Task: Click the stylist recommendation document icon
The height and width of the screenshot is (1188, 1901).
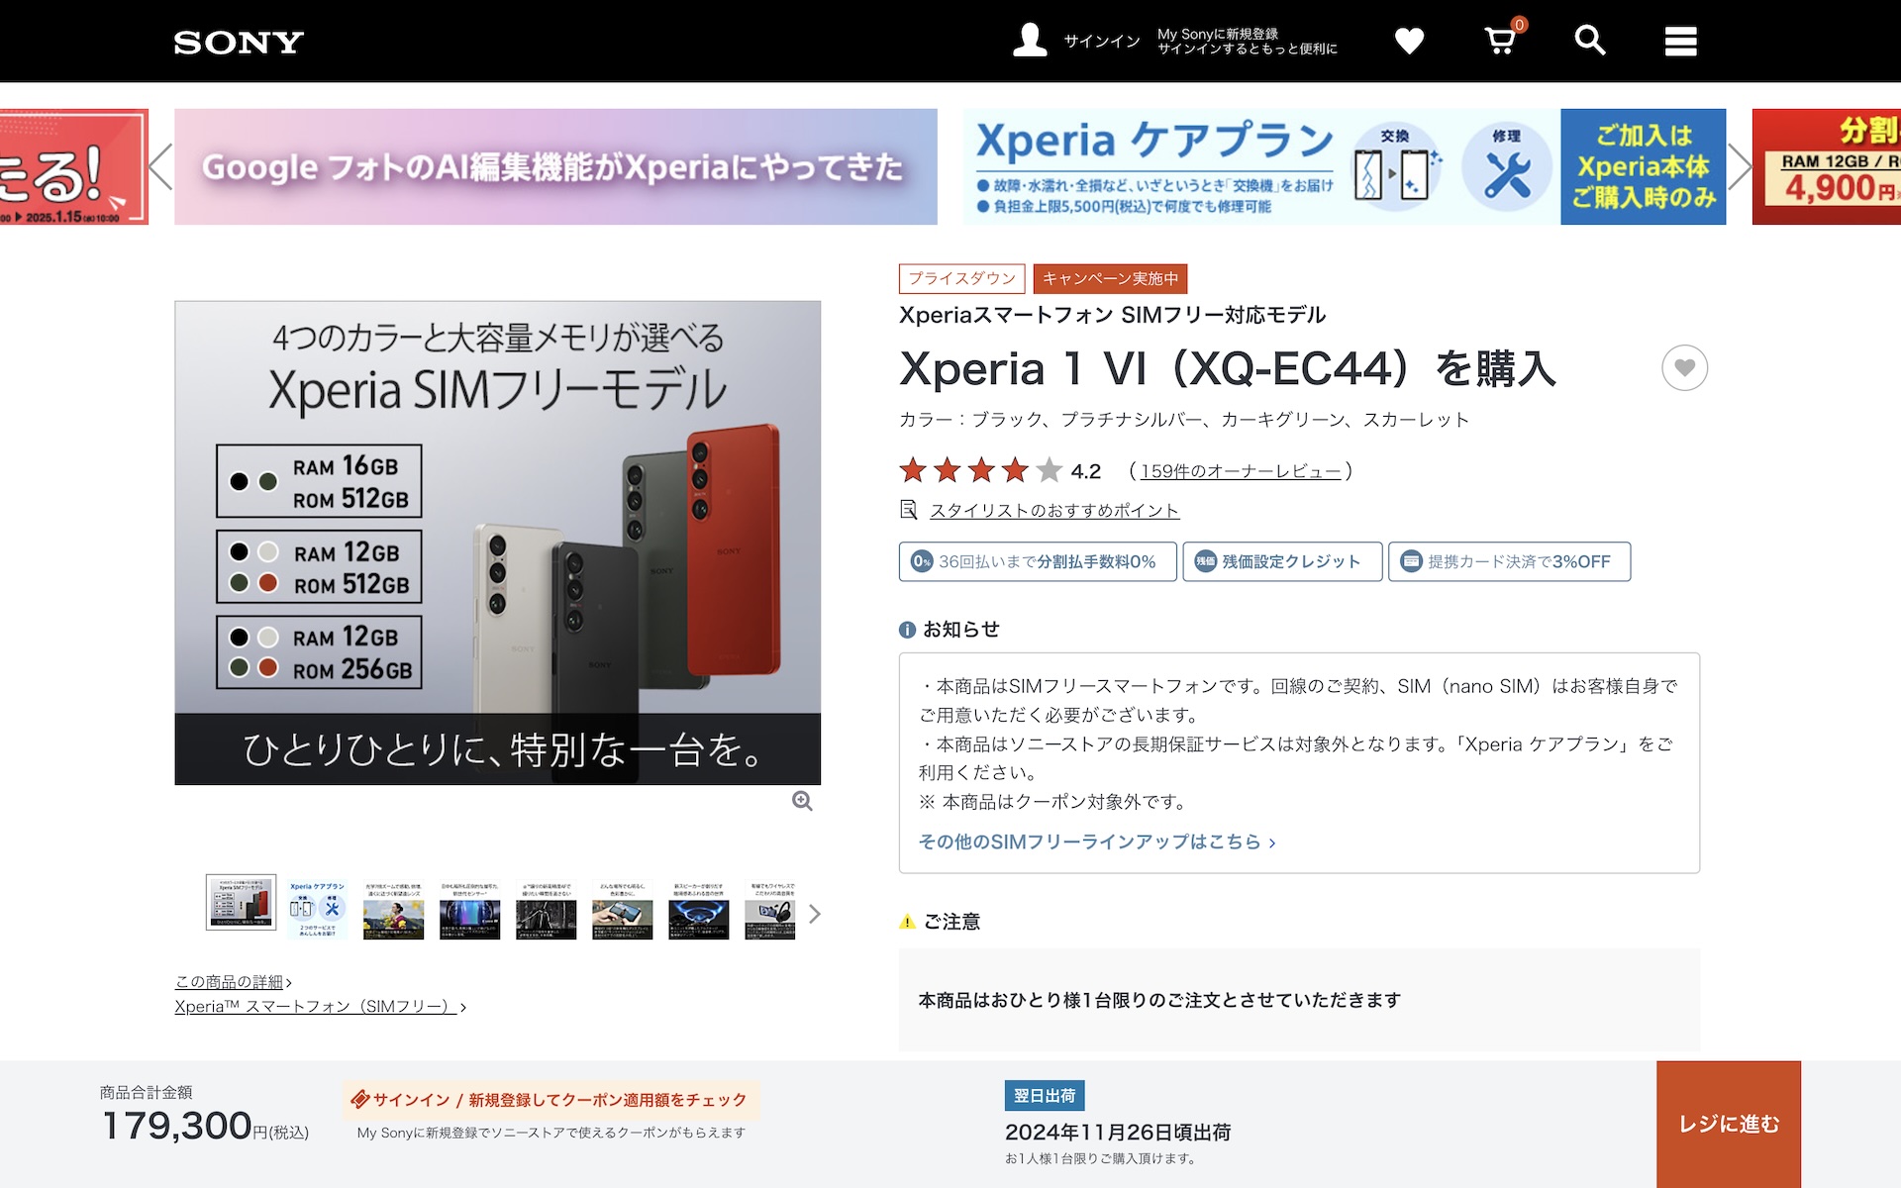Action: coord(908,510)
